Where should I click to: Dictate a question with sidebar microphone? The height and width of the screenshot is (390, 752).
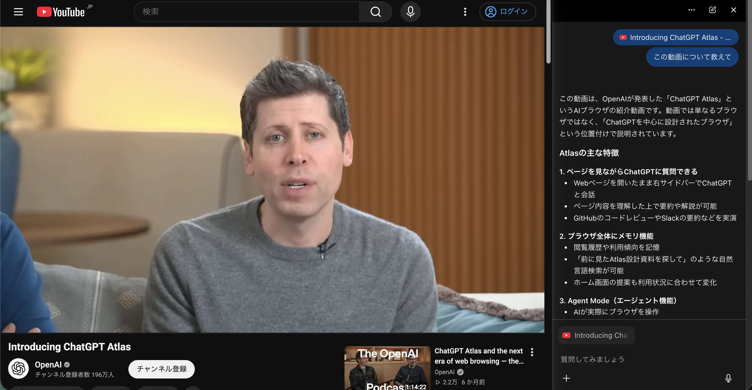coord(728,378)
